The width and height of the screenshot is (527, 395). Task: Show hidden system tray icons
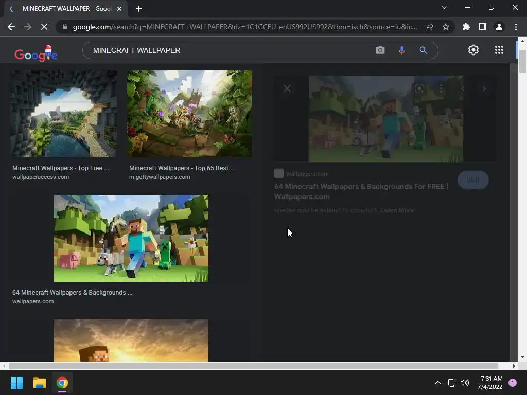pos(437,383)
